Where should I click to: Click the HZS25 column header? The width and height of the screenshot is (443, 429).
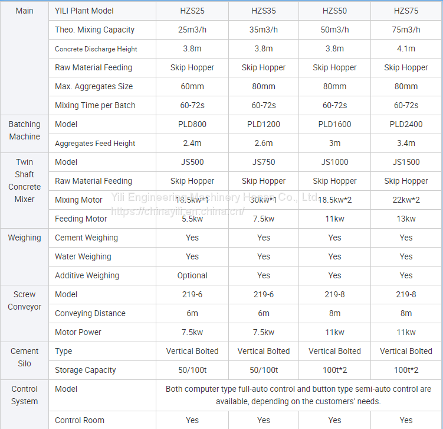point(192,11)
